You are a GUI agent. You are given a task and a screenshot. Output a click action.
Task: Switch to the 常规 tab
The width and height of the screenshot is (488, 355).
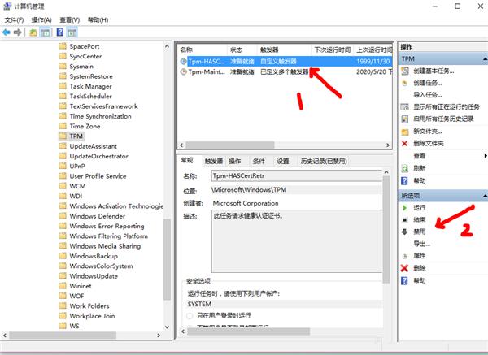click(x=187, y=160)
